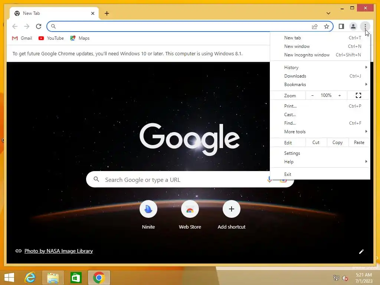Select Exit from the menu

click(x=320, y=174)
